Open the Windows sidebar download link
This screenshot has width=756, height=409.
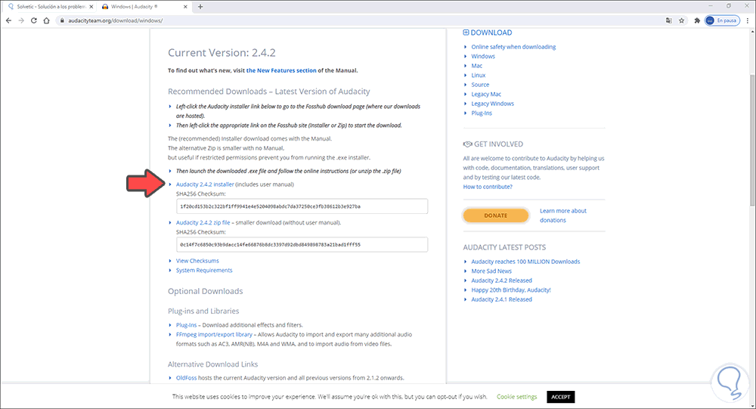(483, 57)
